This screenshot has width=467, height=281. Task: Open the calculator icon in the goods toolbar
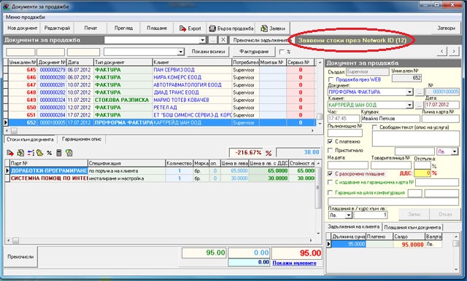[59, 153]
